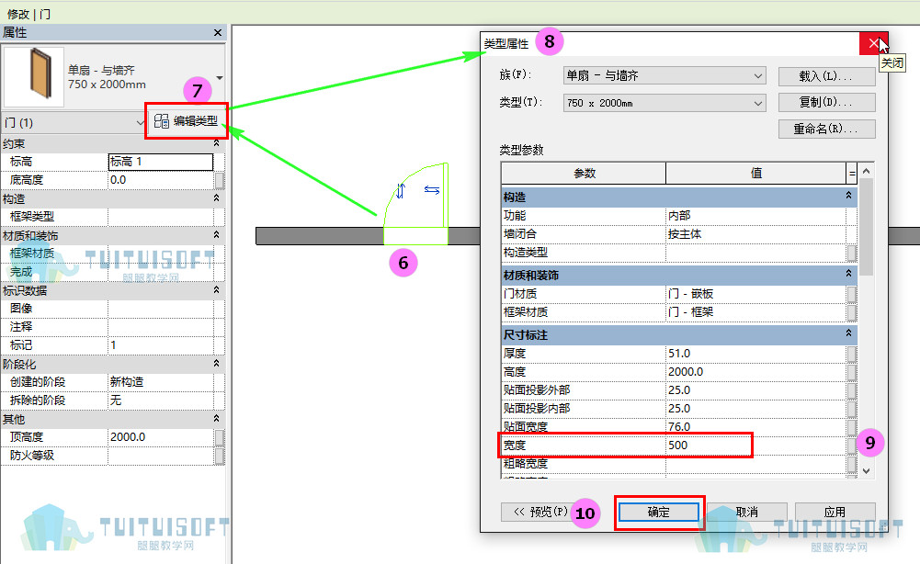The height and width of the screenshot is (564, 920).
Task: Click the associate button on the 厚度 row
Action: (x=851, y=354)
